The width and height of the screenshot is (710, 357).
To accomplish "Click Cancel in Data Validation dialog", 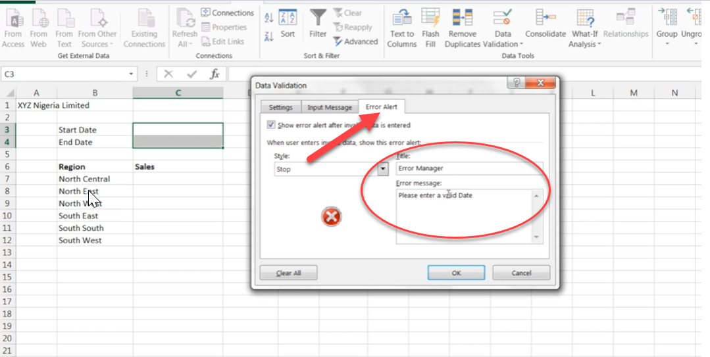I will coord(521,273).
